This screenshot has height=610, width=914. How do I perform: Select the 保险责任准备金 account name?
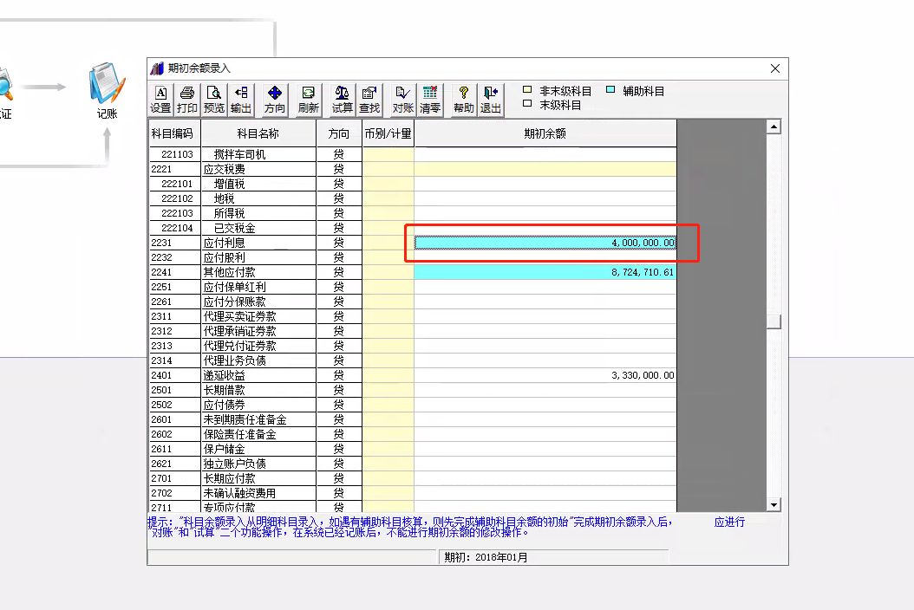[239, 434]
